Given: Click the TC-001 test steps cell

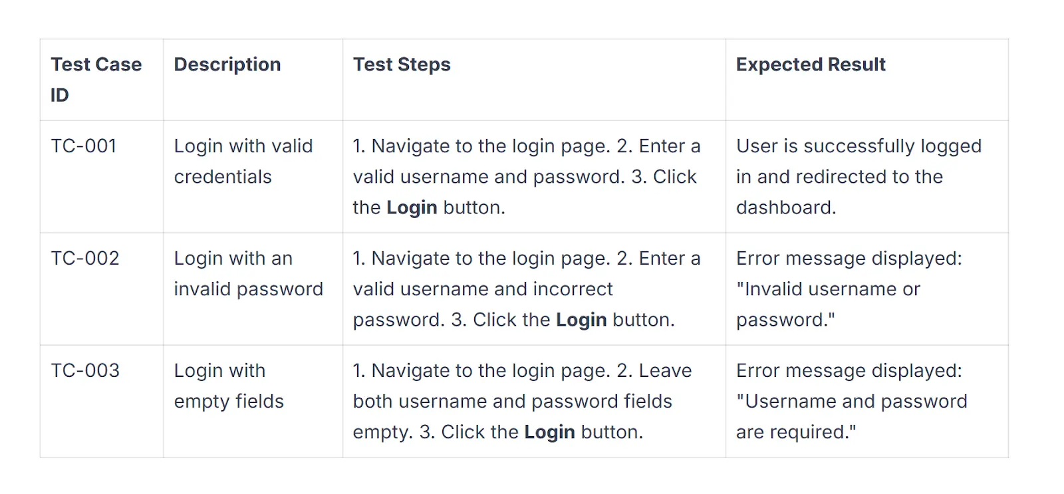Looking at the screenshot, I should [x=526, y=177].
